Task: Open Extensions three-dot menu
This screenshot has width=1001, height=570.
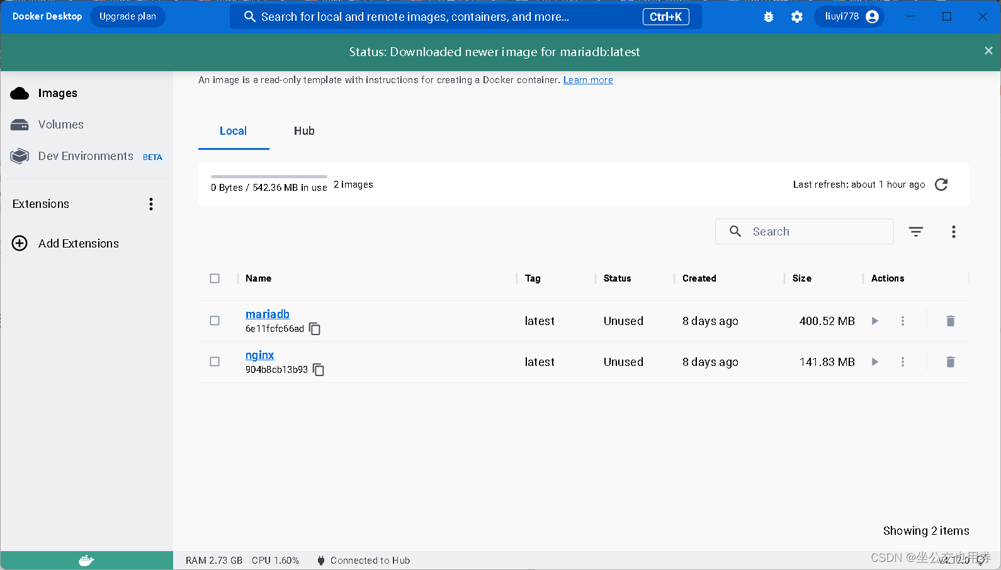Action: click(x=151, y=204)
